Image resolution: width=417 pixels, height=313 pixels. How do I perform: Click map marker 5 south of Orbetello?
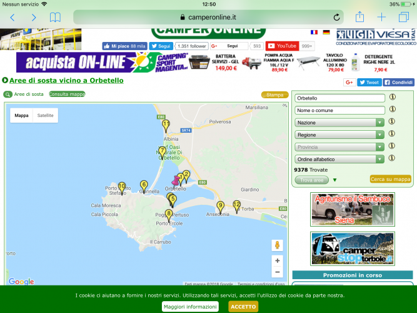[x=173, y=200]
